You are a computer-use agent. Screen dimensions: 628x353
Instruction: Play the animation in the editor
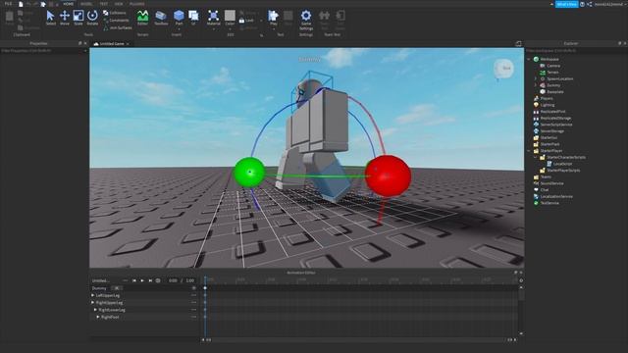click(142, 280)
